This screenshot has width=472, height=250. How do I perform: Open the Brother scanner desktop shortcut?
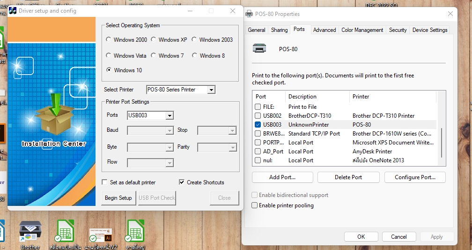[x=30, y=232]
